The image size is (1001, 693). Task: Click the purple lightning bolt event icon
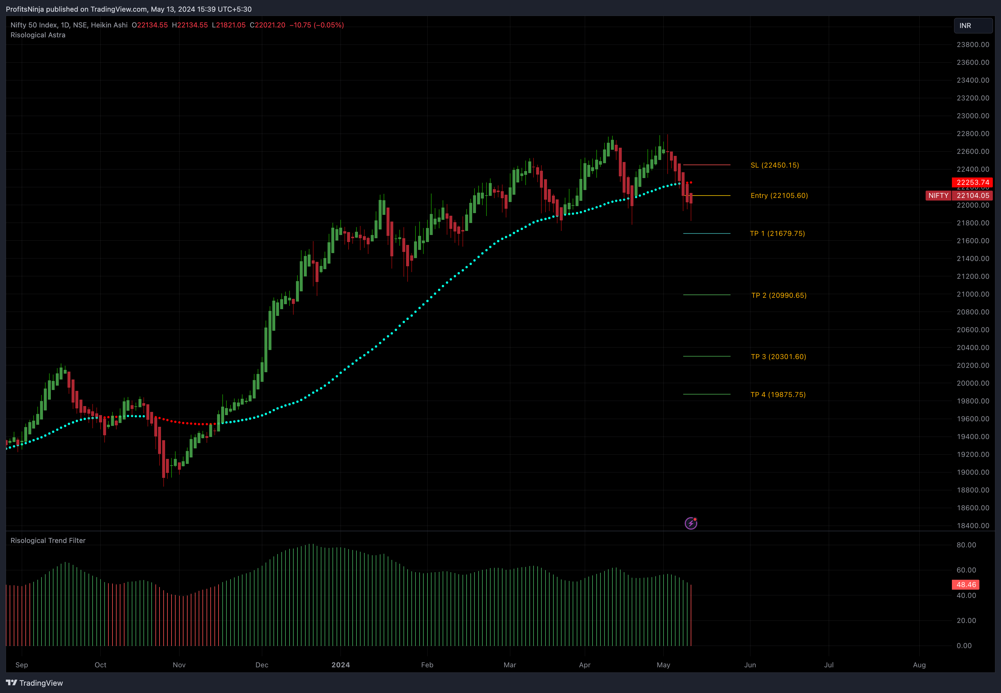pos(691,523)
